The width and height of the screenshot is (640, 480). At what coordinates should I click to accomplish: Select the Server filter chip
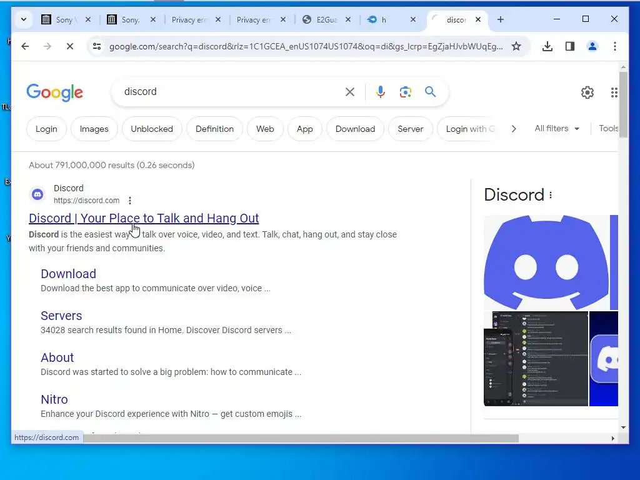[410, 129]
